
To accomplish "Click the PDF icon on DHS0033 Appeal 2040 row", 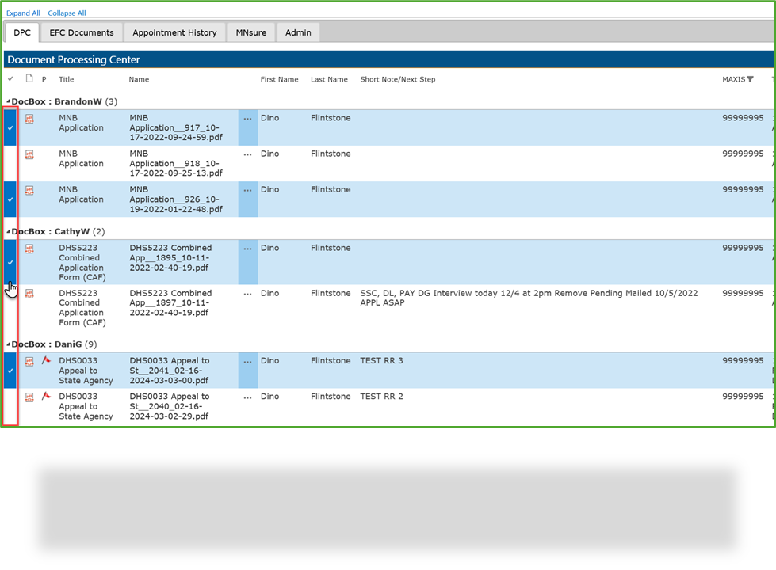I will click(x=29, y=397).
